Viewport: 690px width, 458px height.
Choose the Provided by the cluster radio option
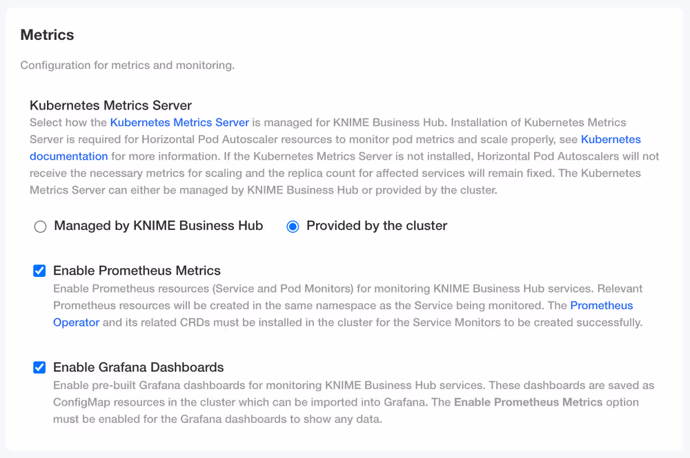pos(293,227)
